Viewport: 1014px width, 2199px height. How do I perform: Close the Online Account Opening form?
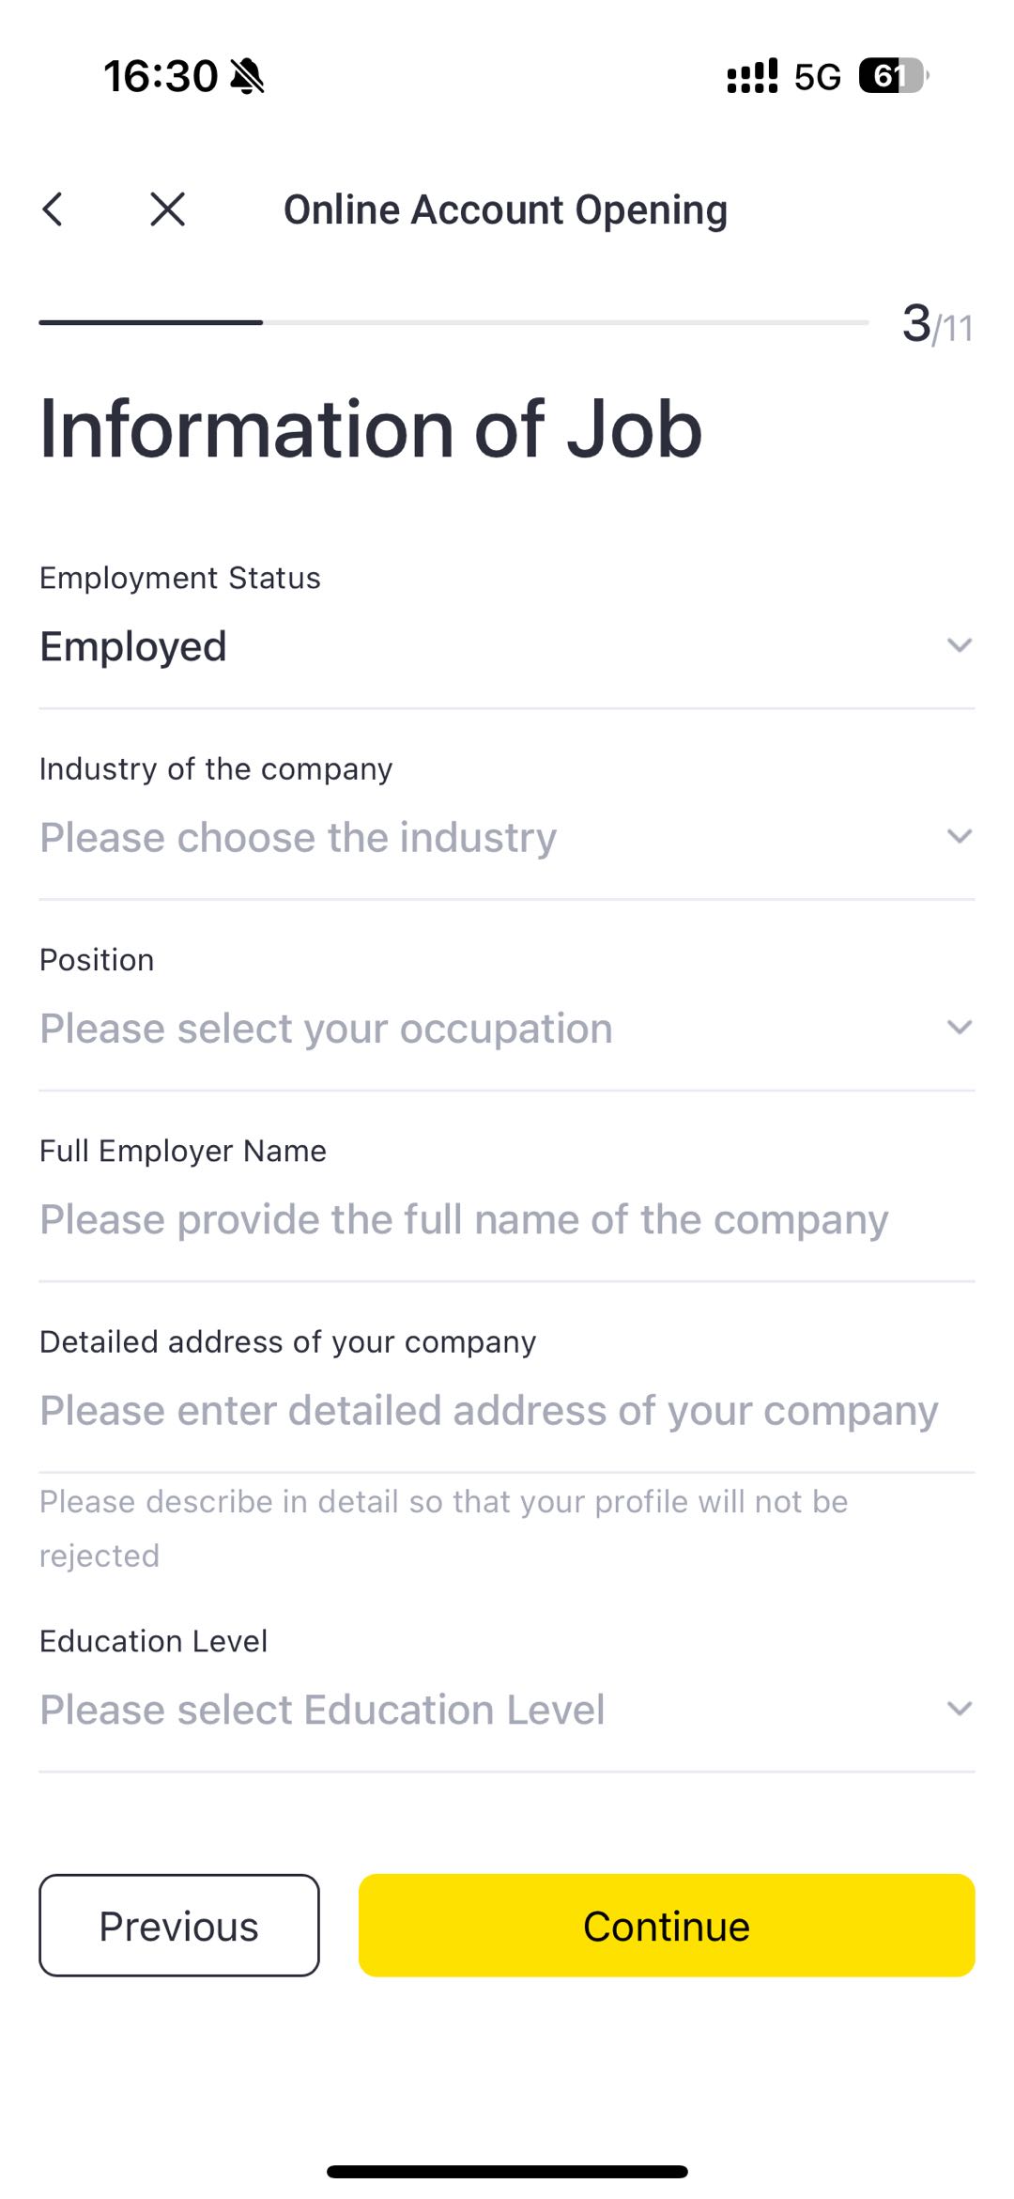pyautogui.click(x=168, y=209)
